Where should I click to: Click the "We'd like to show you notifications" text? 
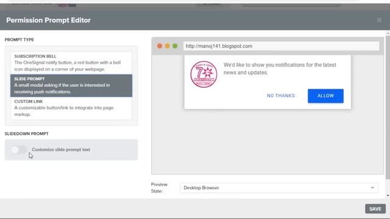(x=280, y=69)
